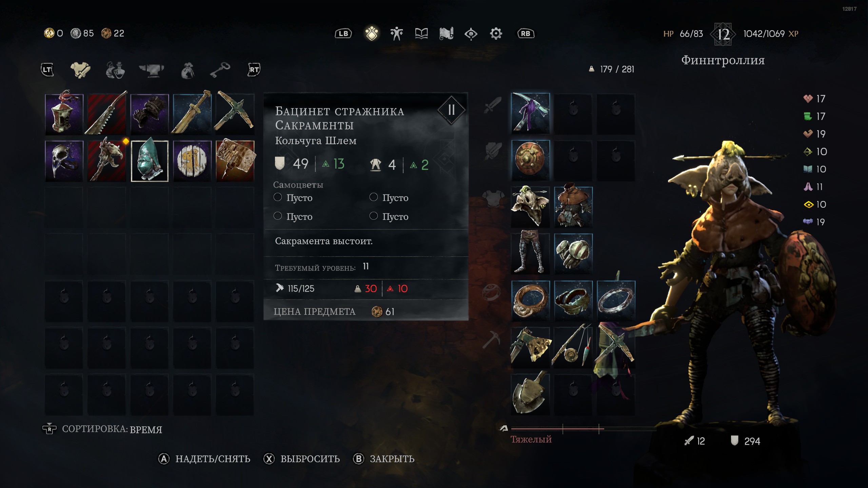The image size is (868, 488).
Task: Click the ВЫБРОСИТЬ drop prompt
Action: coord(302,459)
